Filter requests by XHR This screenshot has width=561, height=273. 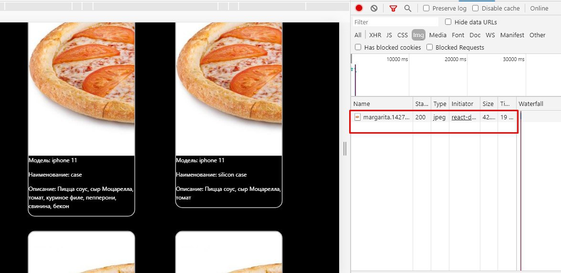[375, 35]
